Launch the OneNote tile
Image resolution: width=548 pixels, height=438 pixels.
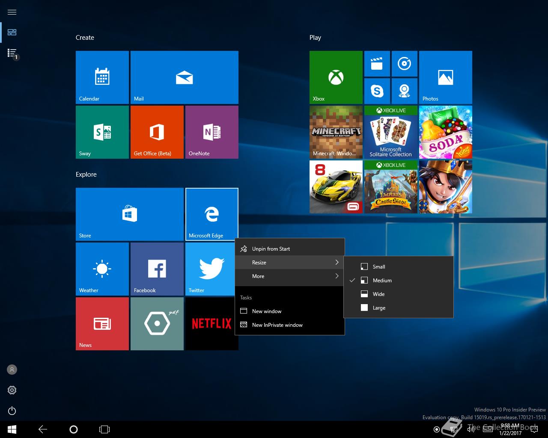212,132
